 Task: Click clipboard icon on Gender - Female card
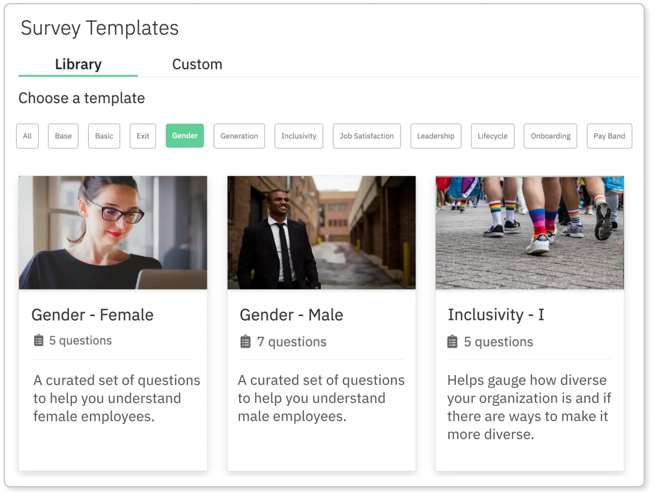(39, 340)
